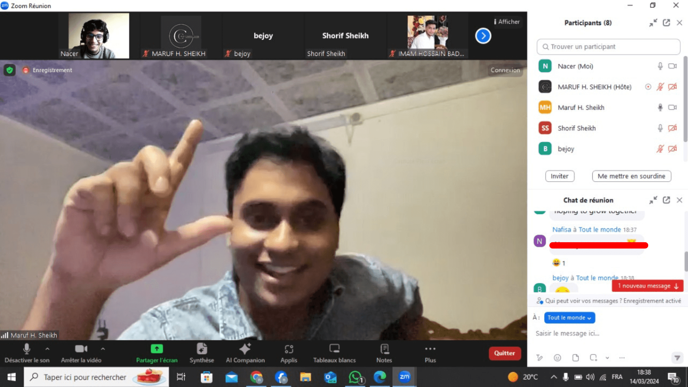Screen dimensions: 688x387
Task: Click bejoy muted microphone icon
Action: (x=660, y=149)
